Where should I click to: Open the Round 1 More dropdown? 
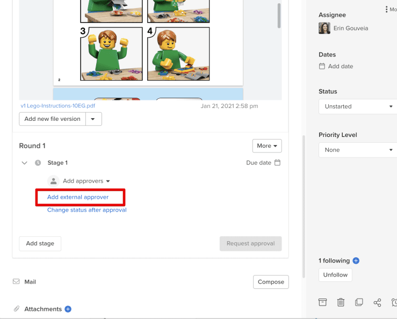tap(267, 146)
